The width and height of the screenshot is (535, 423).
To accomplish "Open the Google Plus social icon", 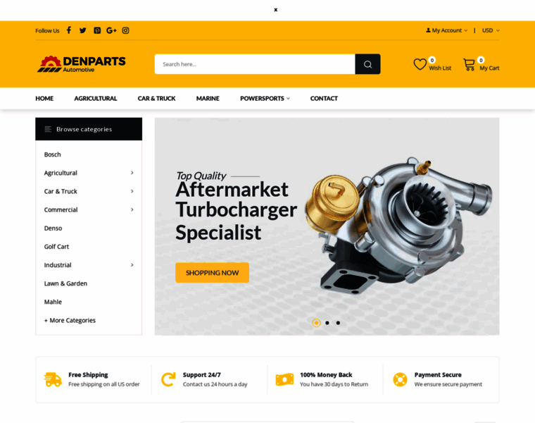I will click(x=111, y=30).
